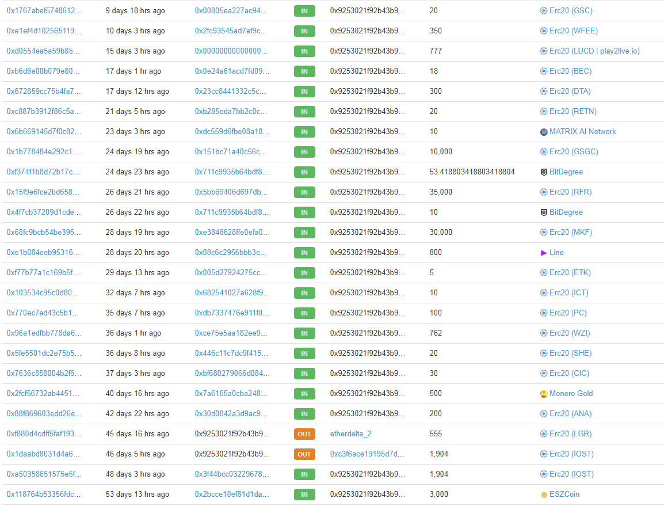Click the LUCD play2live.io token icon

[x=544, y=51]
